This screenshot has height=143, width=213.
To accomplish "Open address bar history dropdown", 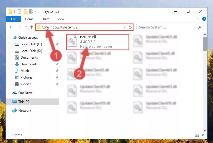I will [124, 27].
